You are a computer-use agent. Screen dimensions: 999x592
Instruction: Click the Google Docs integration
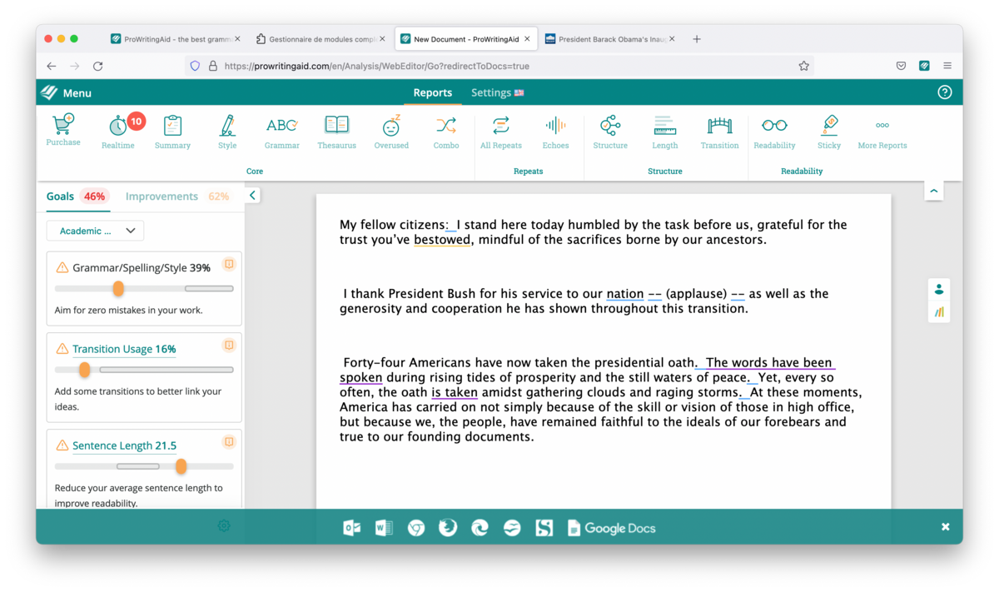(x=612, y=528)
